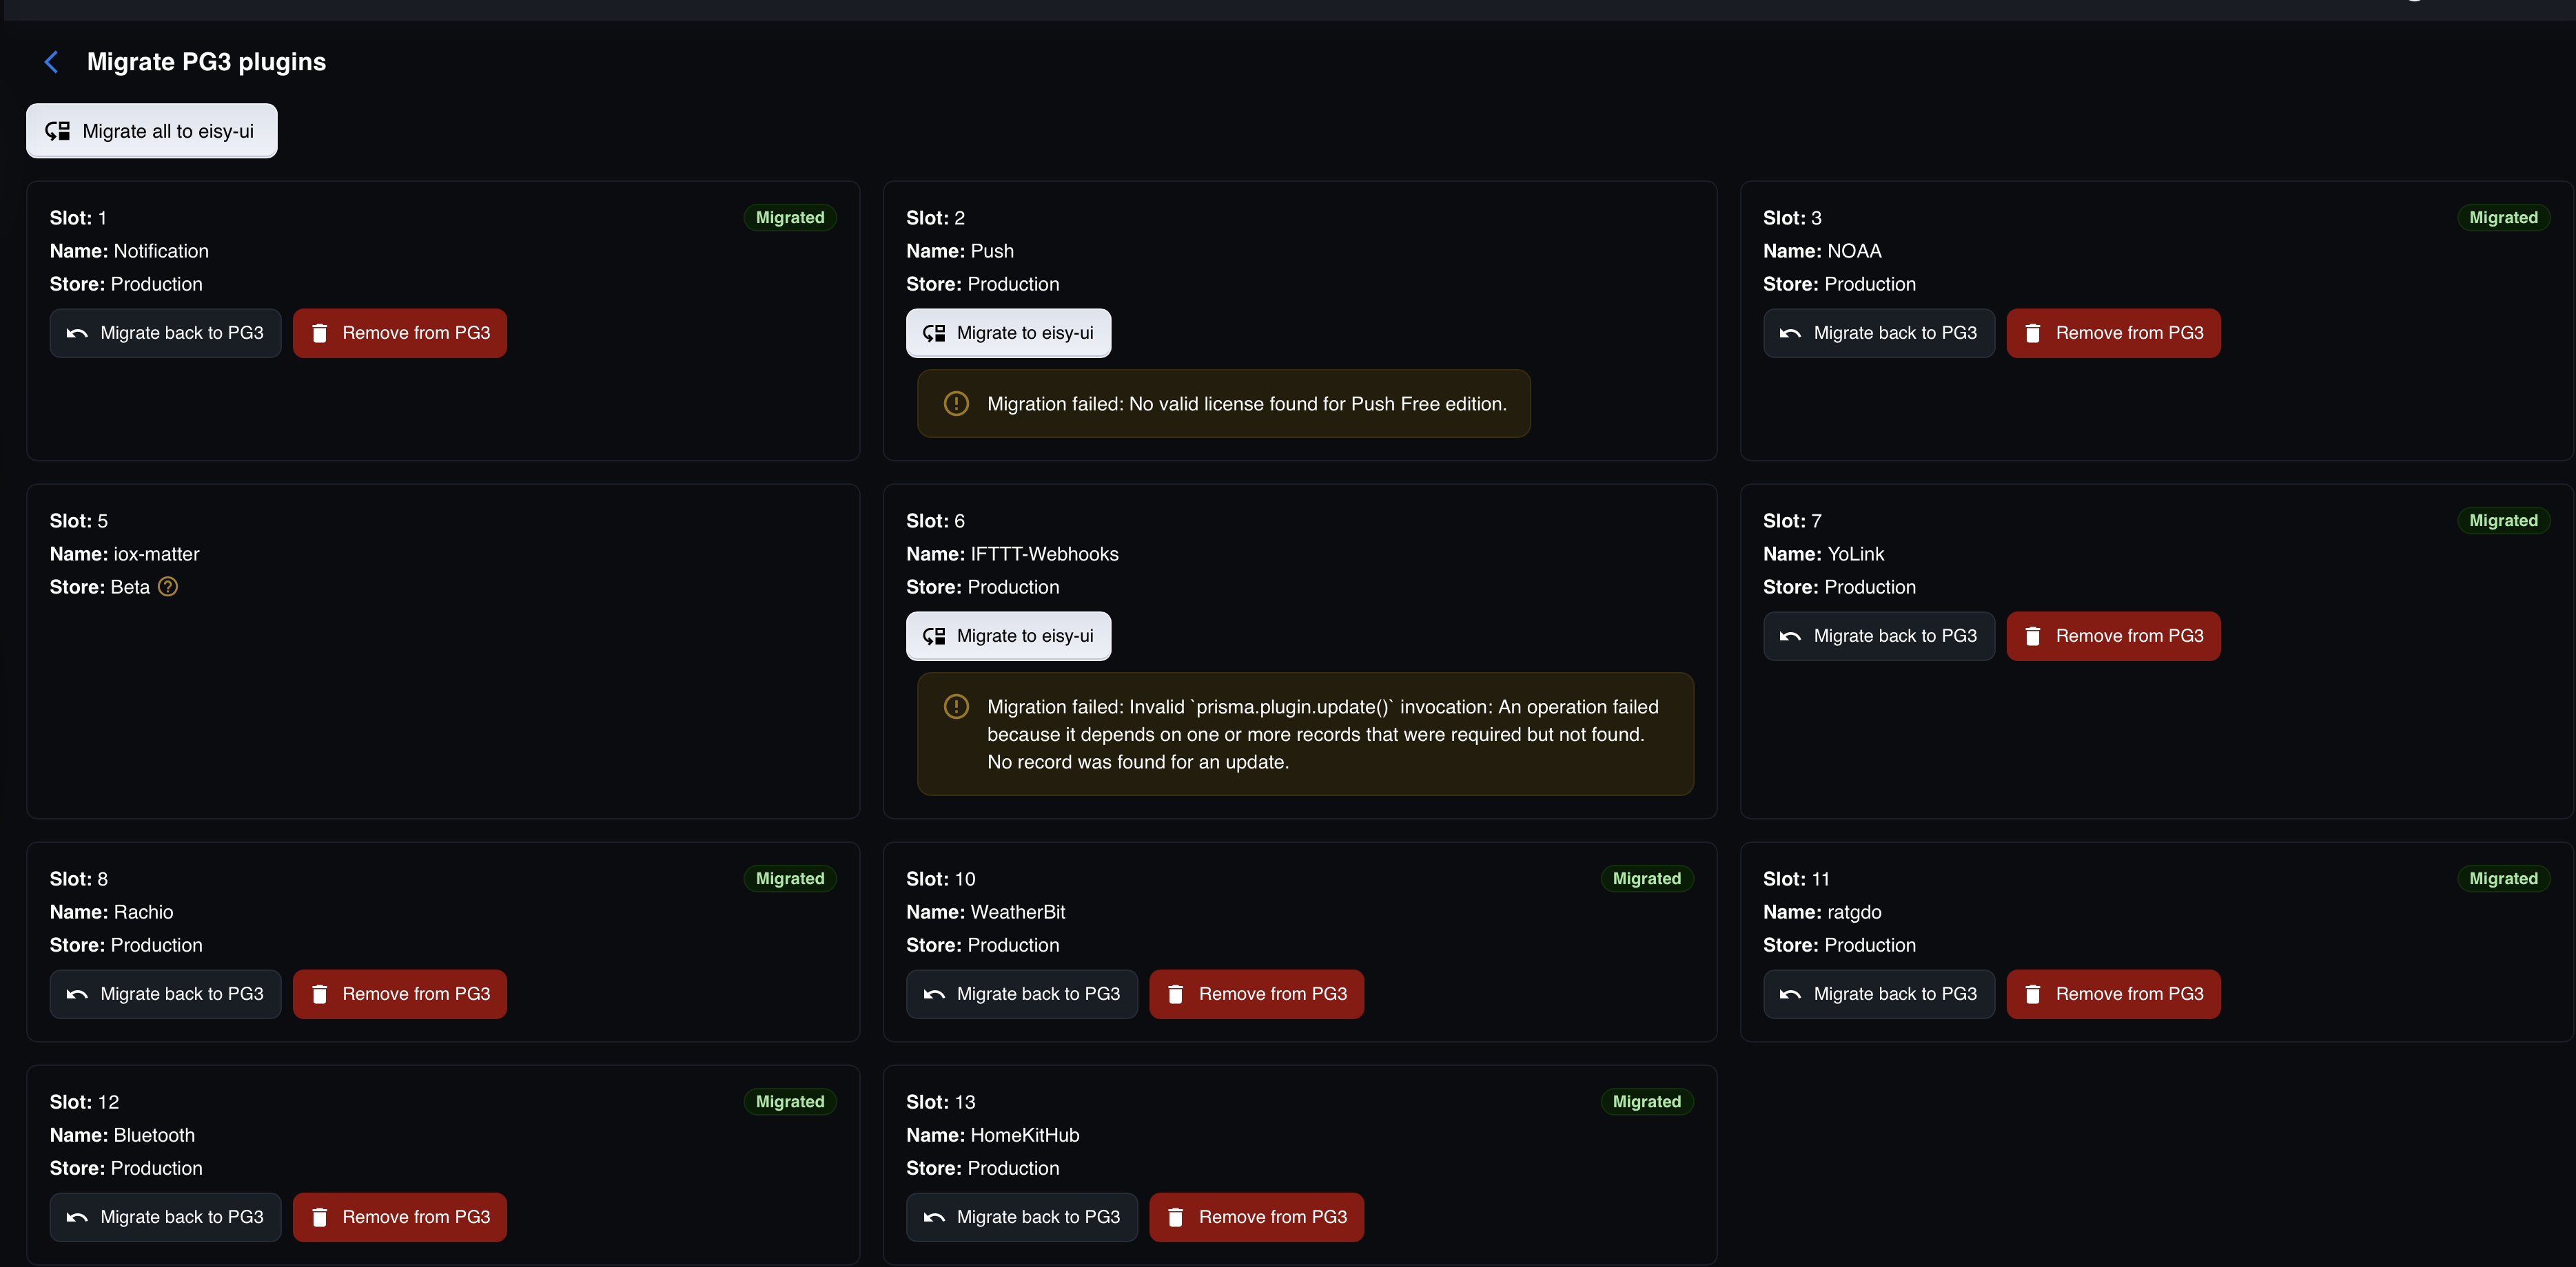Click warning icon in Push migration failed alert
The image size is (2576, 1267).
(x=956, y=404)
